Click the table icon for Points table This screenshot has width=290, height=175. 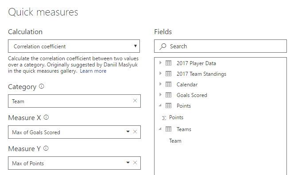pyautogui.click(x=168, y=105)
